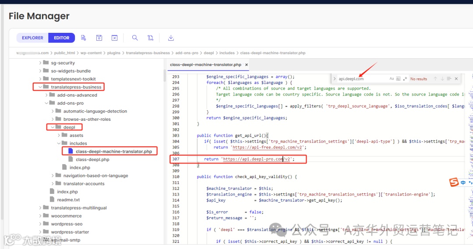
Task: Select the woocommerce folder name
Action: click(66, 216)
